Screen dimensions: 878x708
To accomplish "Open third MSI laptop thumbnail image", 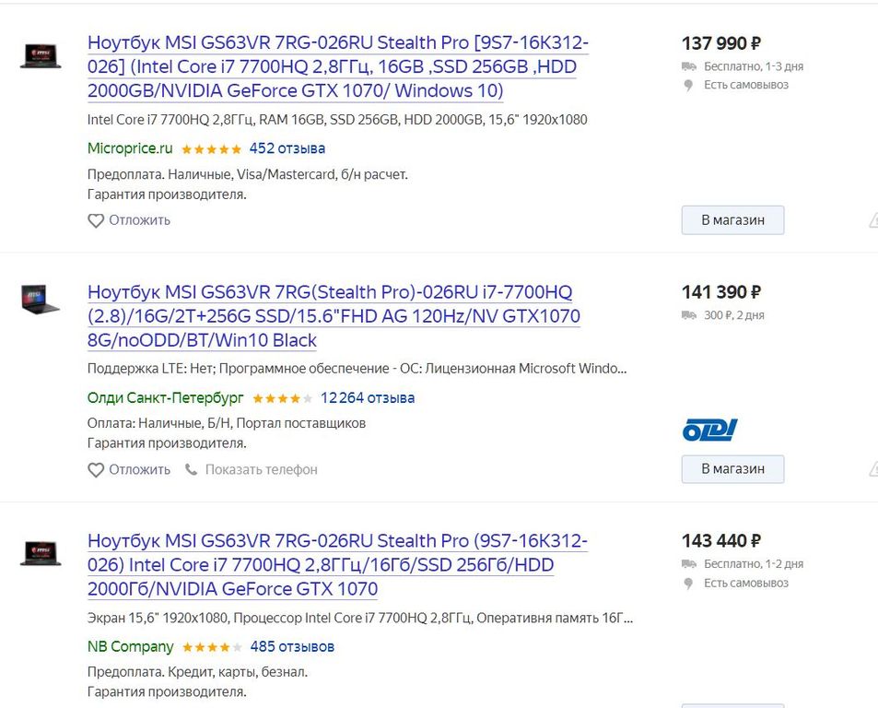I will [x=41, y=553].
